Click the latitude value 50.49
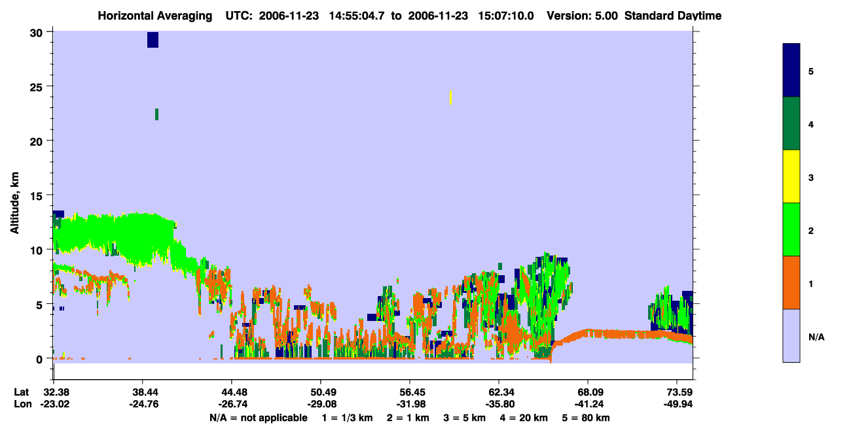The width and height of the screenshot is (851, 436). (321, 392)
